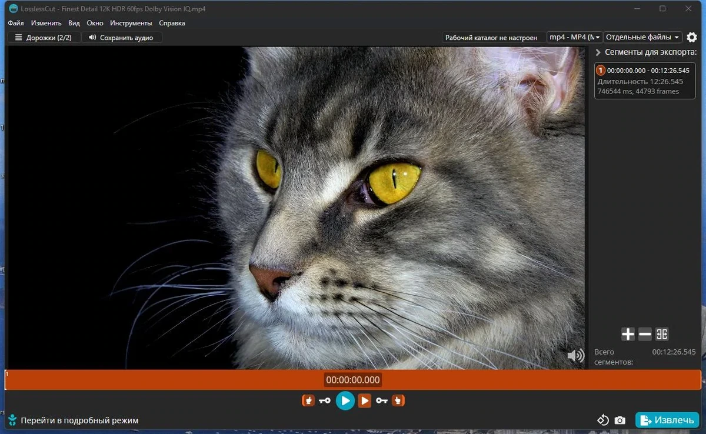The width and height of the screenshot is (706, 434).
Task: Jump to segment end marker
Action: click(x=365, y=400)
